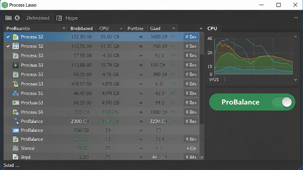Uncheck the highlighted Process 32 checkmark
The width and height of the screenshot is (303, 170).
[8, 37]
